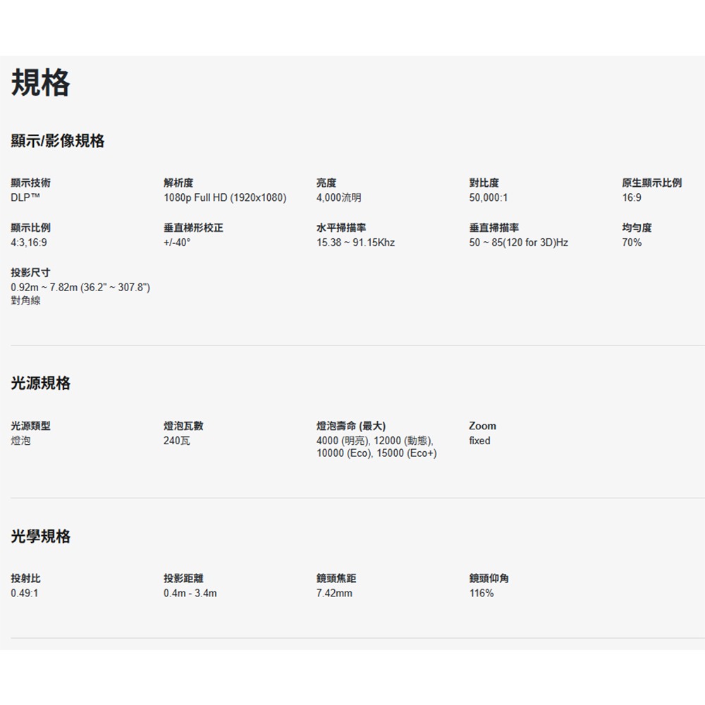This screenshot has width=705, height=705.
Task: Select the 1080p Full HD (1920x1080) resolution text
Action: (x=225, y=198)
